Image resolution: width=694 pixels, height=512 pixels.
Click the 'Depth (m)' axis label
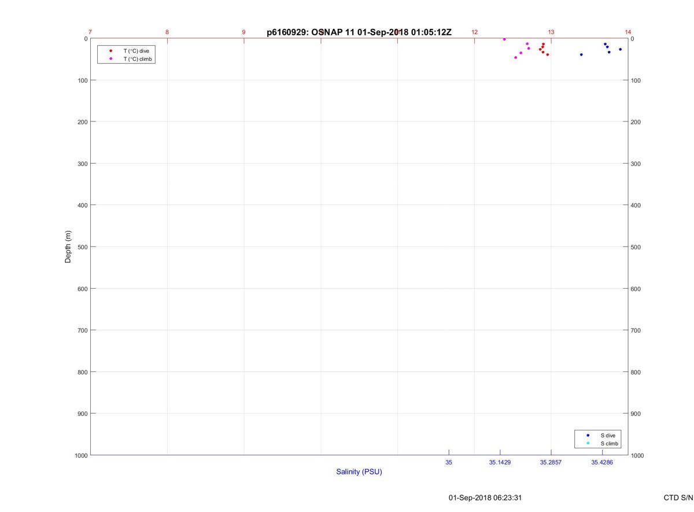click(x=68, y=247)
